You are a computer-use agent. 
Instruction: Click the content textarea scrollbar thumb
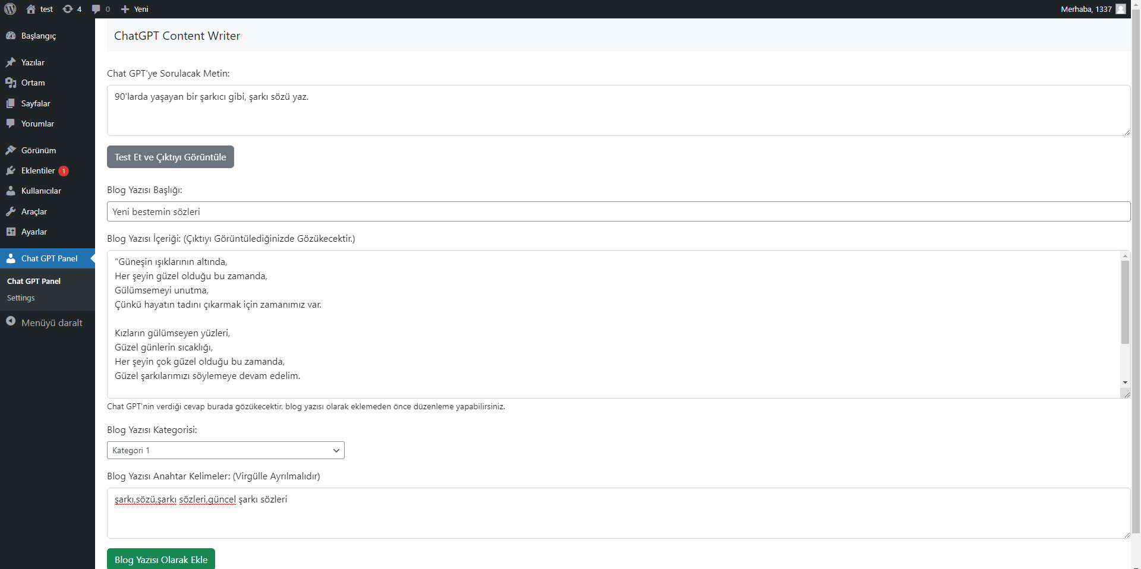coord(1125,302)
